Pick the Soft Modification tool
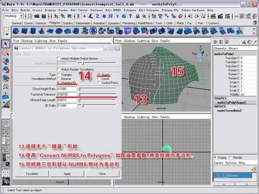 pos(6,95)
